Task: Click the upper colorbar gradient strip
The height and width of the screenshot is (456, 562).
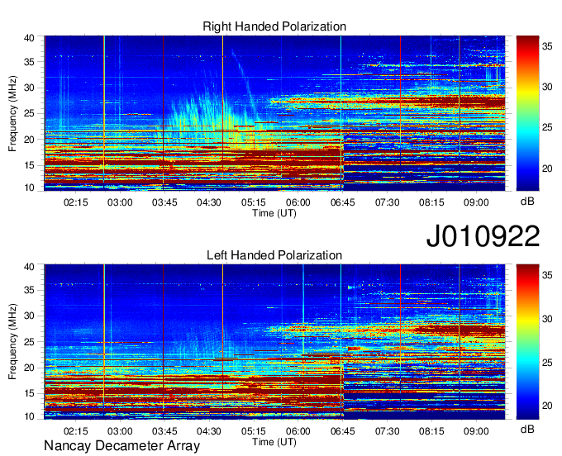Action: 527,113
